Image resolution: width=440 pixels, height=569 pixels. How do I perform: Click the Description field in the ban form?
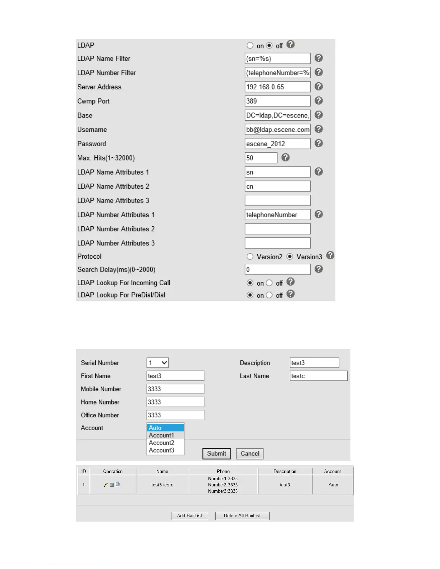point(315,363)
